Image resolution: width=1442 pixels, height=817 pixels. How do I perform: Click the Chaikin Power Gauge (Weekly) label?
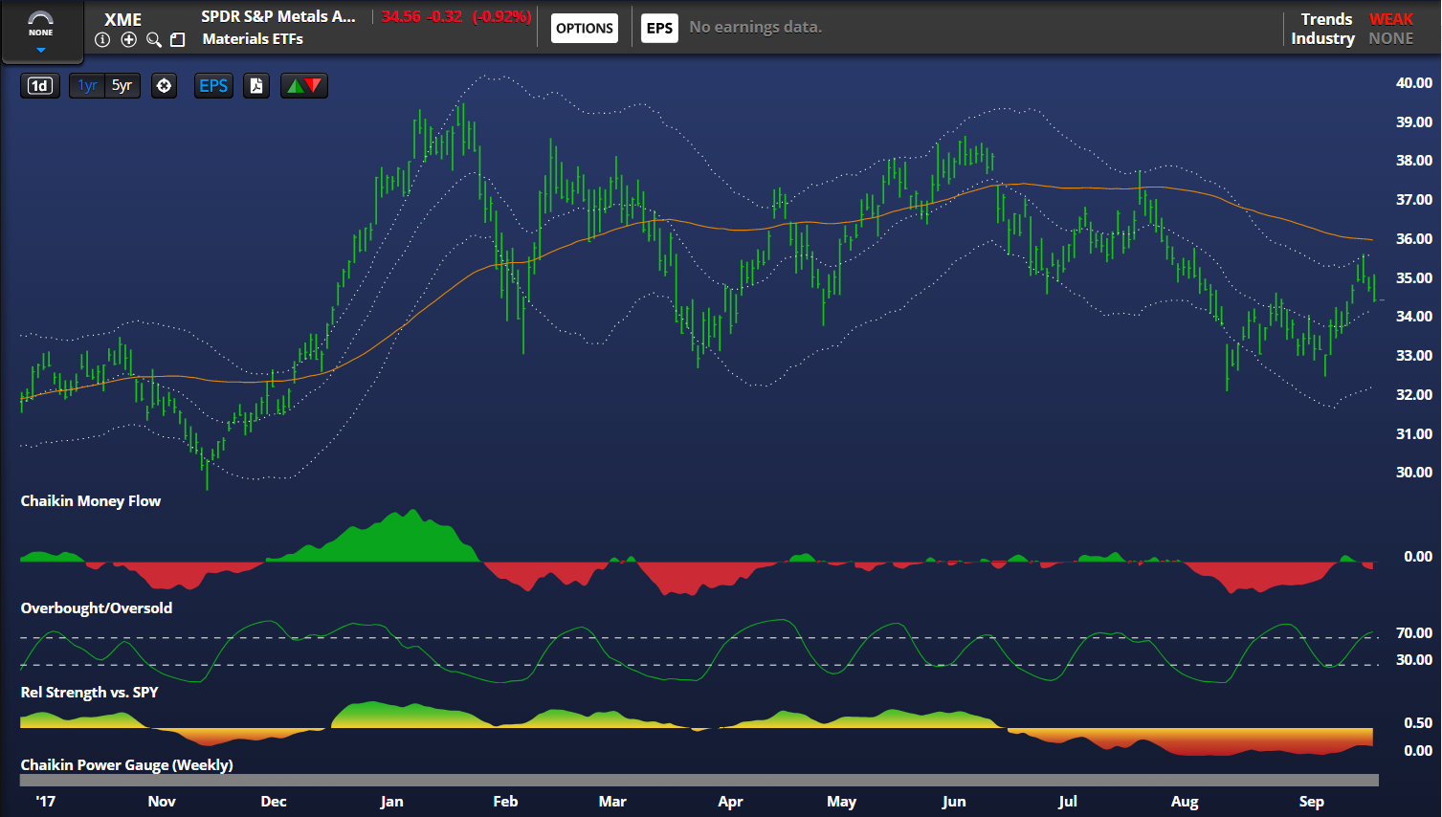pyautogui.click(x=127, y=765)
